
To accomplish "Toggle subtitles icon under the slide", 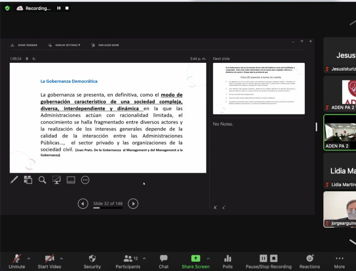I will [71, 180].
